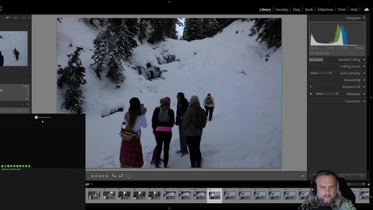Select the 25% zoom level in the Navigator
This screenshot has height=210, width=373.
coord(24,18)
